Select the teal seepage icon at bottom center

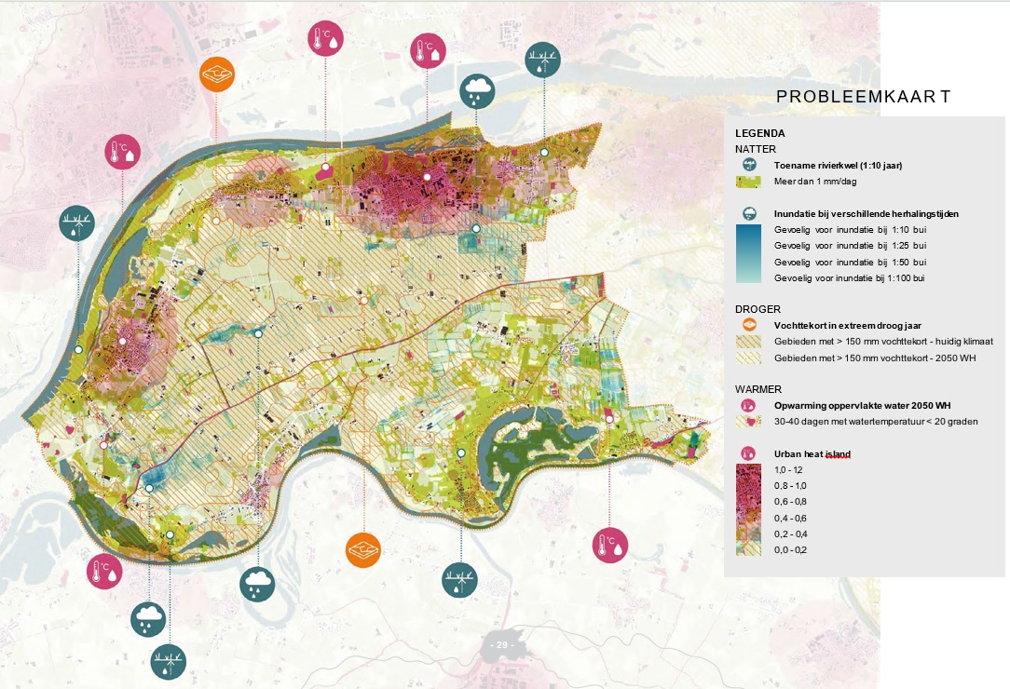pos(460,579)
